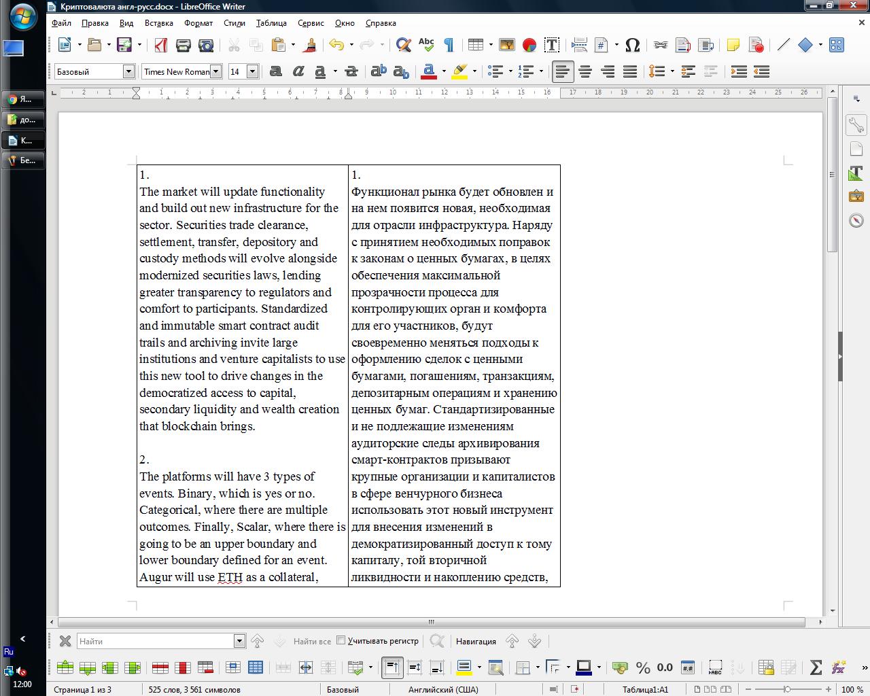
Task: Select the Line drawing tool
Action: (x=783, y=45)
